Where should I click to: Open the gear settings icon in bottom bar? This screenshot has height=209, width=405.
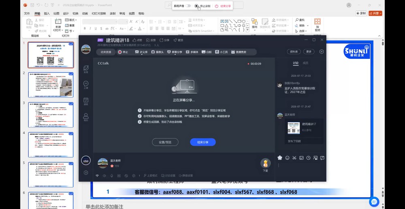coord(134,176)
